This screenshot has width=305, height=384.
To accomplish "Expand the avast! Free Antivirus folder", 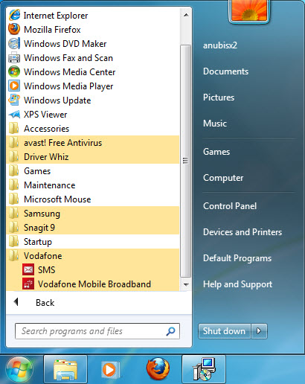I will tap(93, 143).
